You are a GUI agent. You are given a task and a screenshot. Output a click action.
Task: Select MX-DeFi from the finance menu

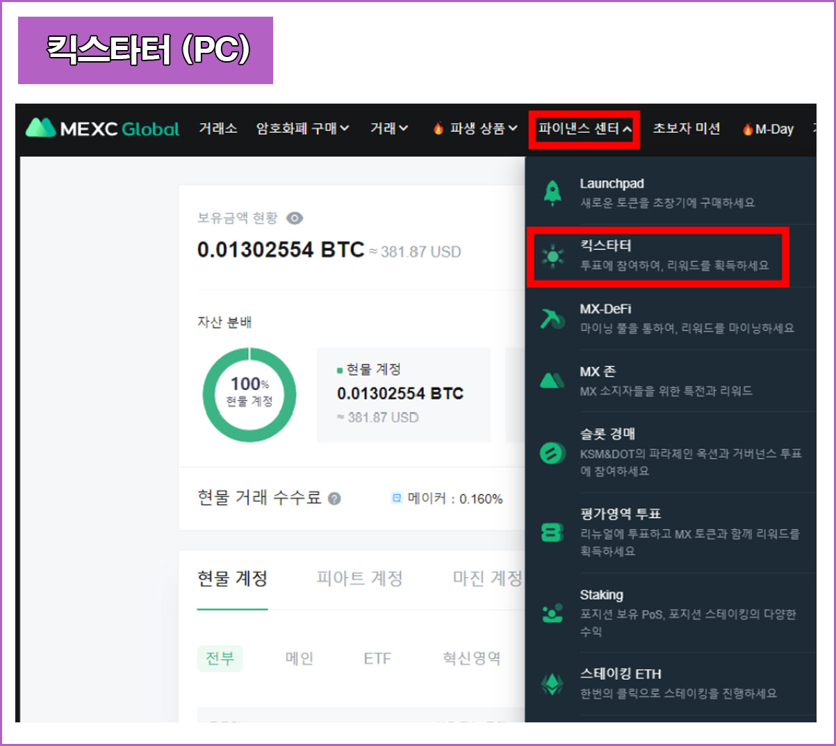671,318
